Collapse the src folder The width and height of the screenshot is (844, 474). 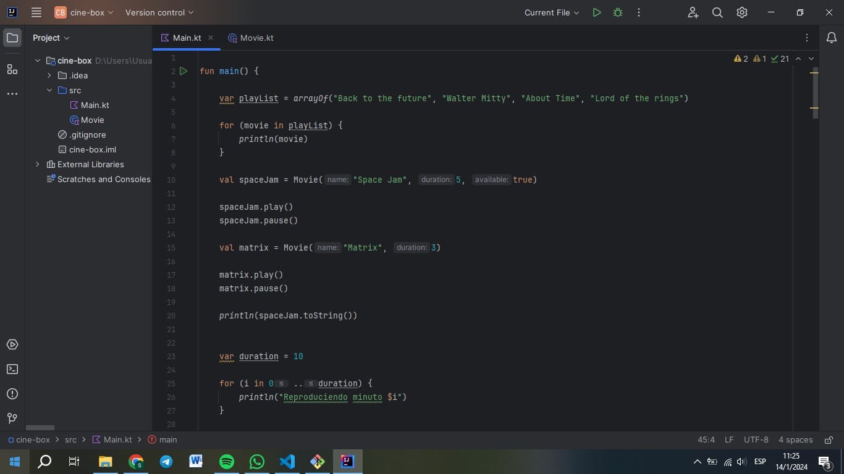click(49, 90)
